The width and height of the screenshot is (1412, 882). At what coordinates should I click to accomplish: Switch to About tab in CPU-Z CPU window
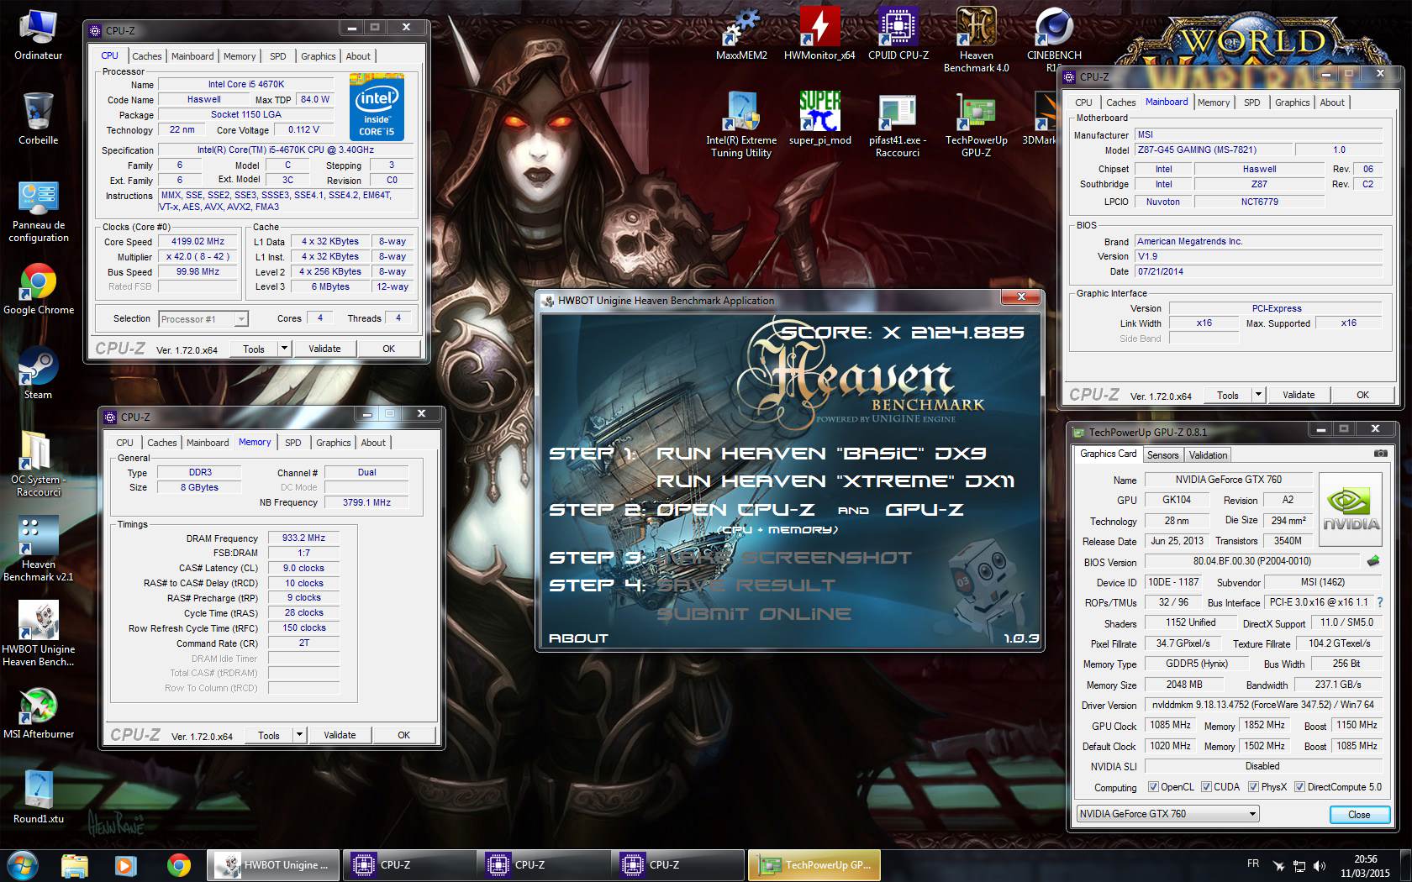(x=358, y=56)
